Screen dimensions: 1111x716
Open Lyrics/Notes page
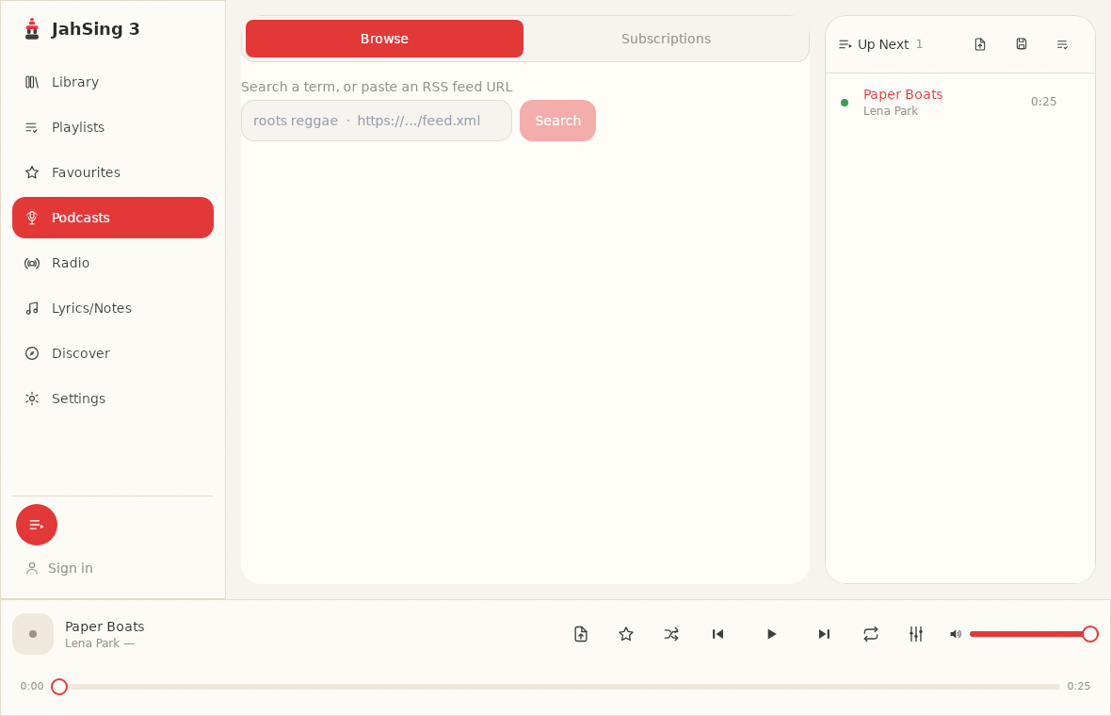coord(113,308)
